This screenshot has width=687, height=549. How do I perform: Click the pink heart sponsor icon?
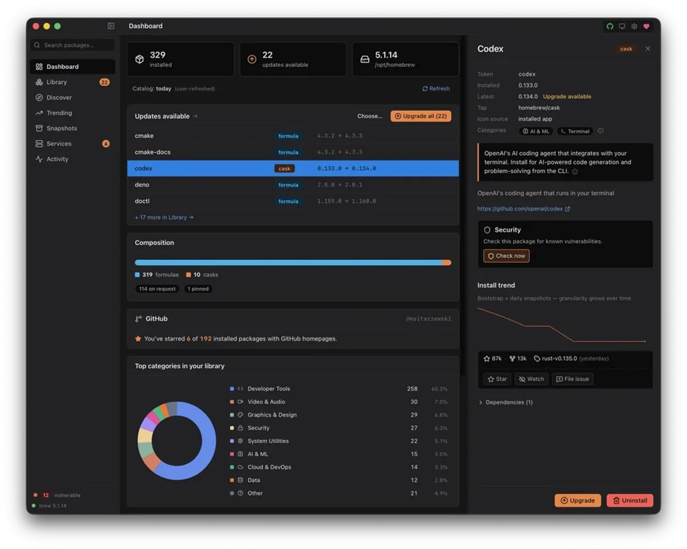pos(646,26)
